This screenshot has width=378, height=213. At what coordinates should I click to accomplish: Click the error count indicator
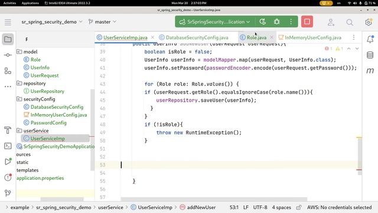coord(328,49)
